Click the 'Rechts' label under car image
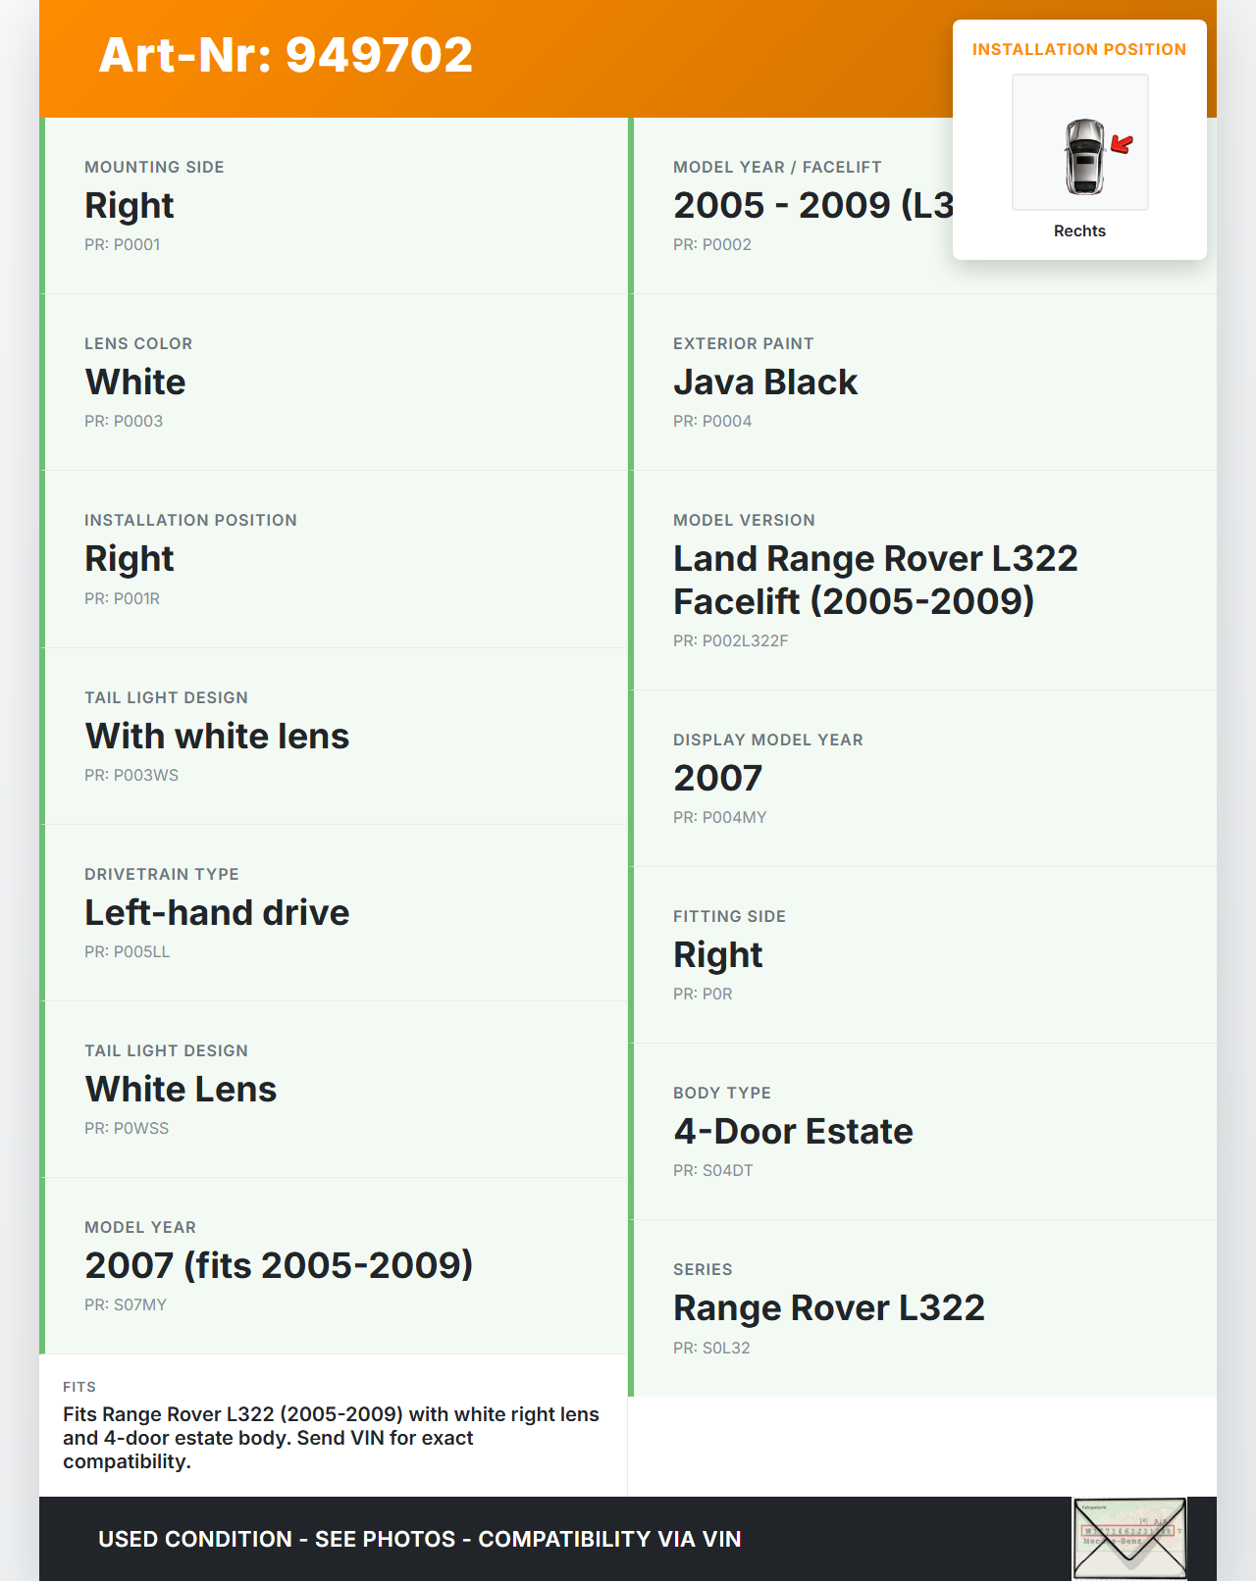Viewport: 1256px width, 1582px height. point(1079,231)
